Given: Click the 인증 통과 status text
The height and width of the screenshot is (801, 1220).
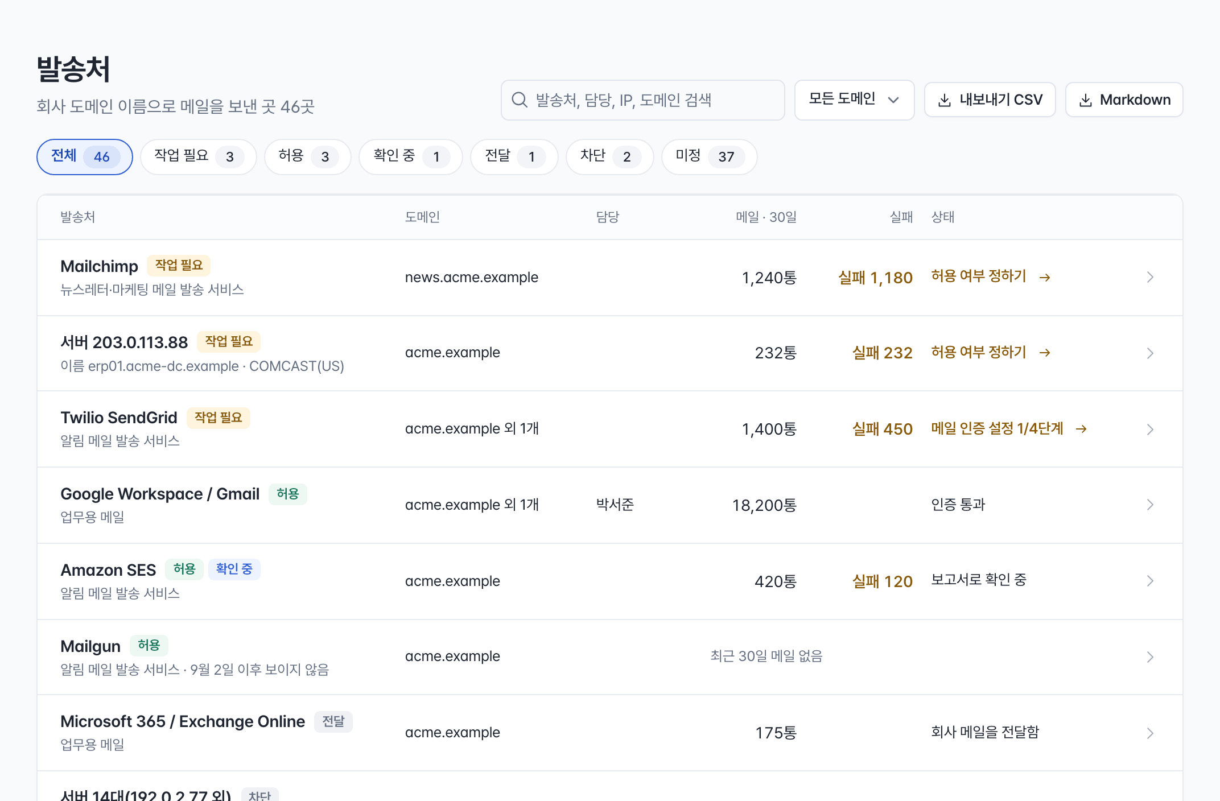Looking at the screenshot, I should (x=958, y=505).
